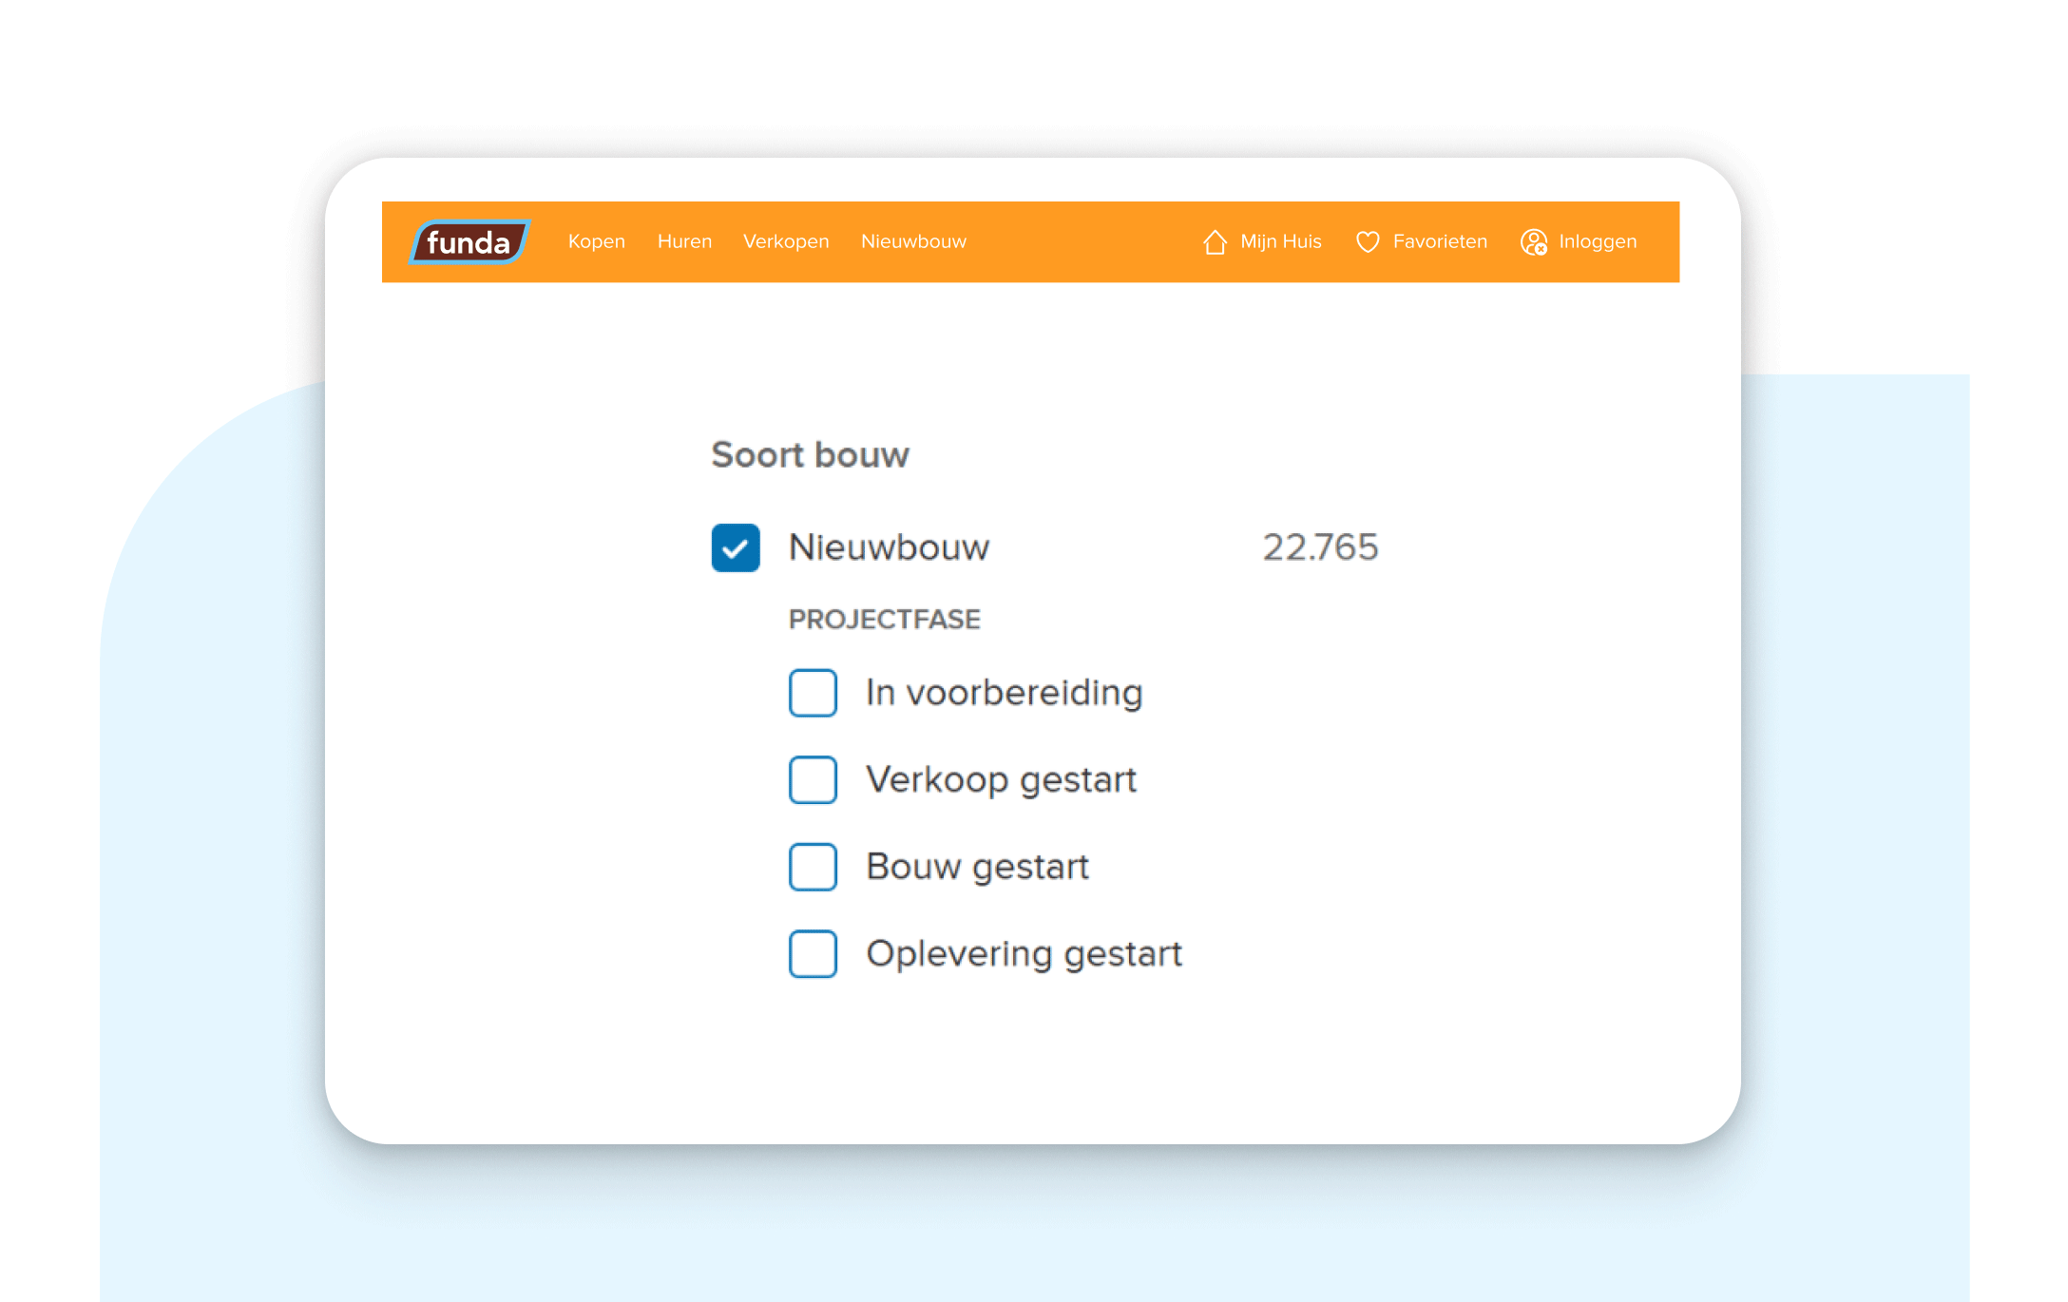
Task: Click the Favorieten heart icon
Action: click(1367, 242)
